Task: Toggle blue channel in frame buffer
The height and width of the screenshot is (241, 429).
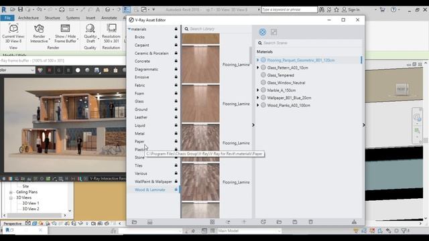Action: (x=68, y=70)
